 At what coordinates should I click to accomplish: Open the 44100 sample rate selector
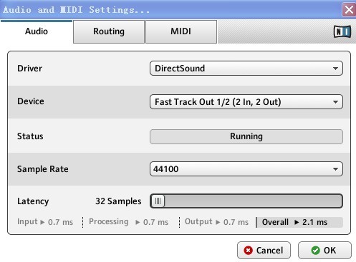tap(246, 169)
